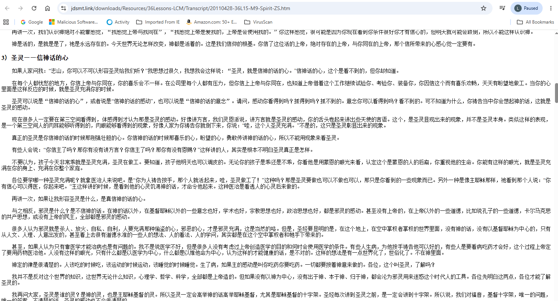Bookmark this page with the star icon
Viewport: 558px width, 301px height.
pyautogui.click(x=484, y=8)
